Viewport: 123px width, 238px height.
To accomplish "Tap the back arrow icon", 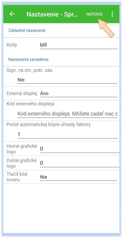I will (x=12, y=14).
